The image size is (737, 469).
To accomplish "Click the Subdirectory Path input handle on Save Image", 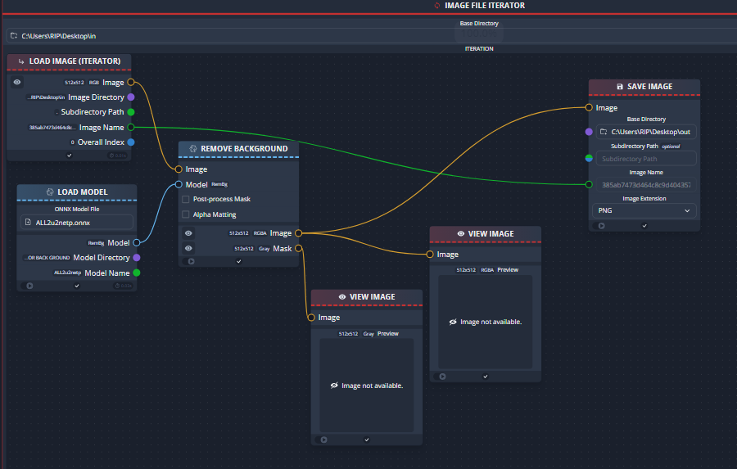I will pyautogui.click(x=589, y=158).
